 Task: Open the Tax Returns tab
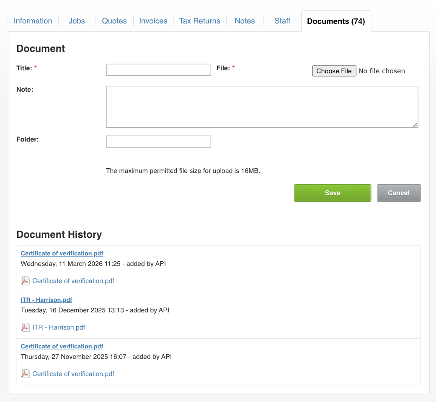coord(199,21)
